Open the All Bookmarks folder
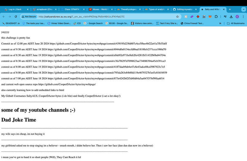This screenshot has height=161, width=247. point(236,23)
